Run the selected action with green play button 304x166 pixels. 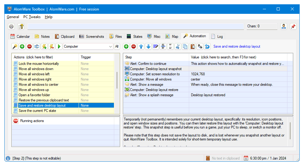(x=59, y=46)
